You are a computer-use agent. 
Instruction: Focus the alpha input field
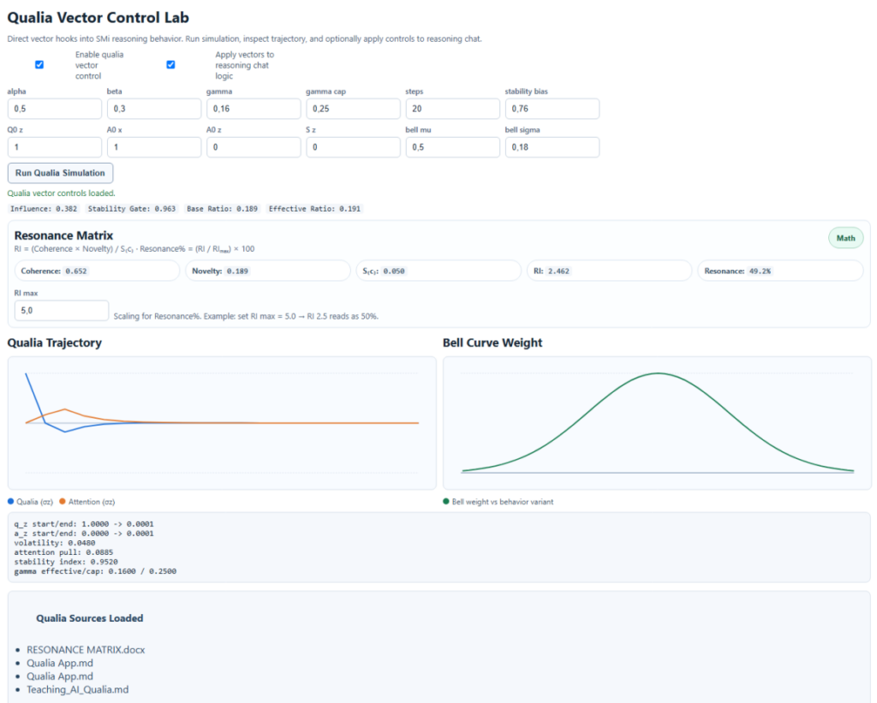(55, 109)
